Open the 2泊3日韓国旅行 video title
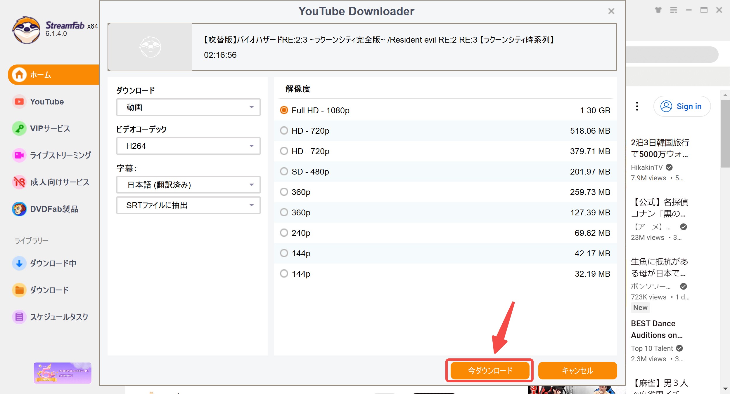 pyautogui.click(x=660, y=148)
